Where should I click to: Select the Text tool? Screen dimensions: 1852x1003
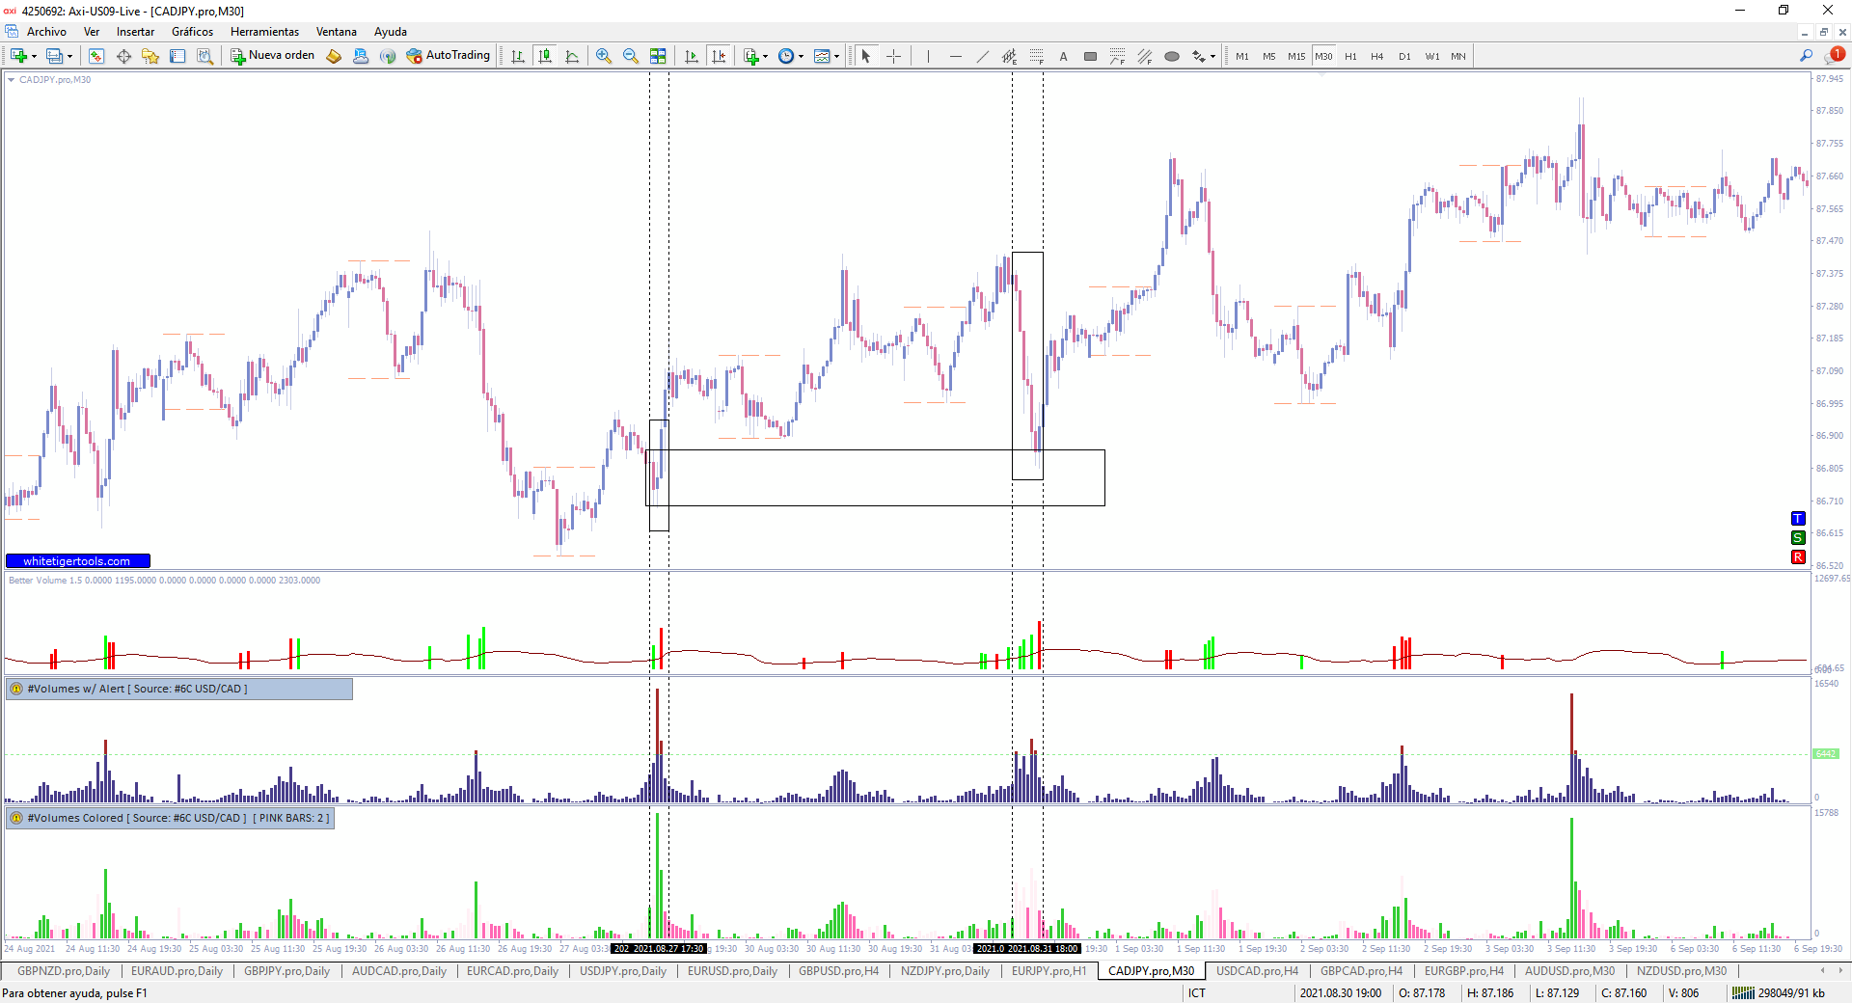point(1063,56)
